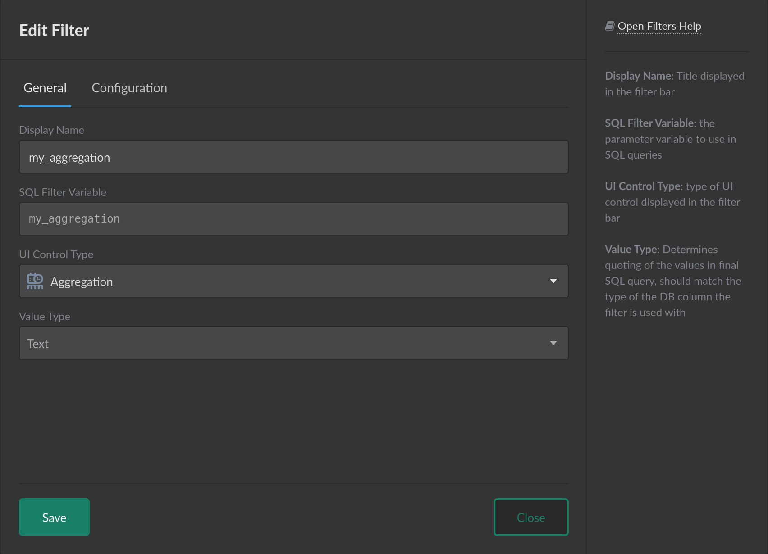Click the Aggregation control type icon

point(35,281)
